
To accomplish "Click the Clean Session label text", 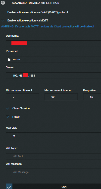I will pos(21,108).
